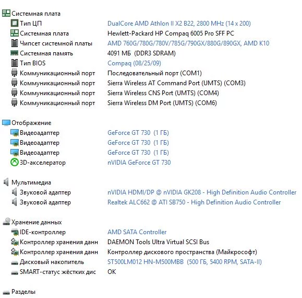Open the Compaq (08/25/09) BIOS link
Screen dimensions: 302x298
[x=134, y=63]
